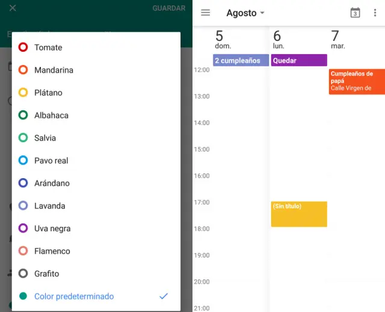Image resolution: width=385 pixels, height=312 pixels.
Task: Open the hamburger navigation menu
Action: click(206, 13)
